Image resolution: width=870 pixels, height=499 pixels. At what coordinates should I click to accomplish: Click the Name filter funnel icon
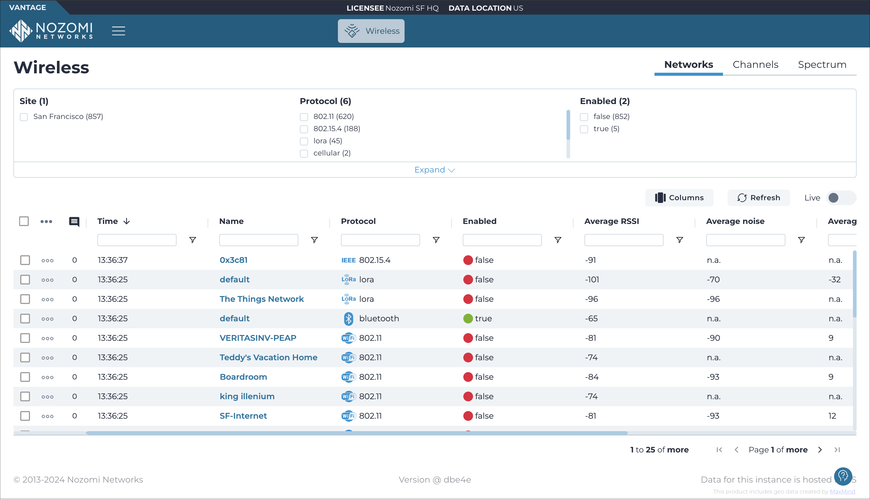(314, 240)
